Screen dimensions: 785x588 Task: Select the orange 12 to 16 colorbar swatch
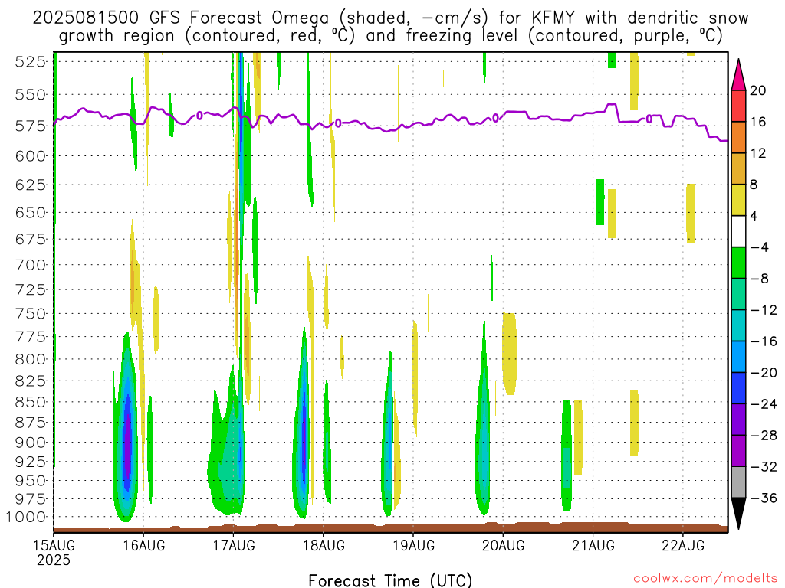[x=738, y=138]
